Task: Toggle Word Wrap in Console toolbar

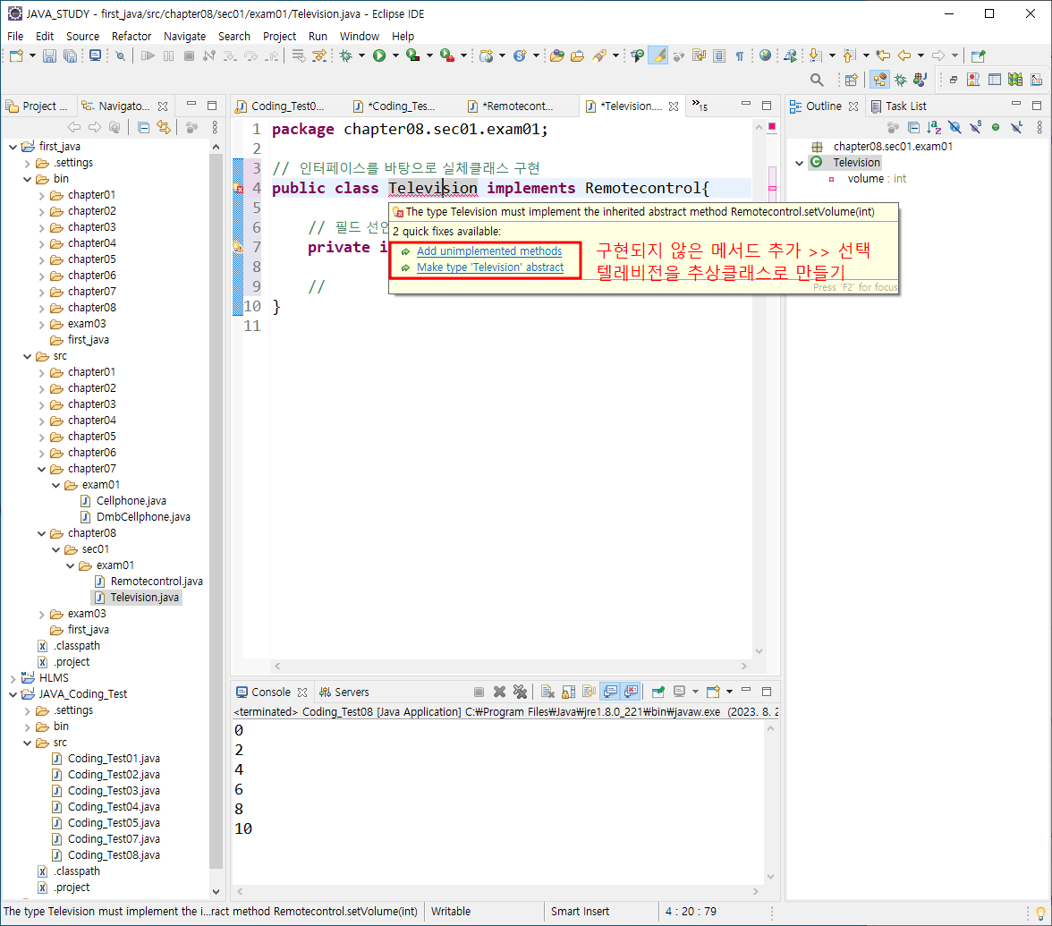Action: 589,692
